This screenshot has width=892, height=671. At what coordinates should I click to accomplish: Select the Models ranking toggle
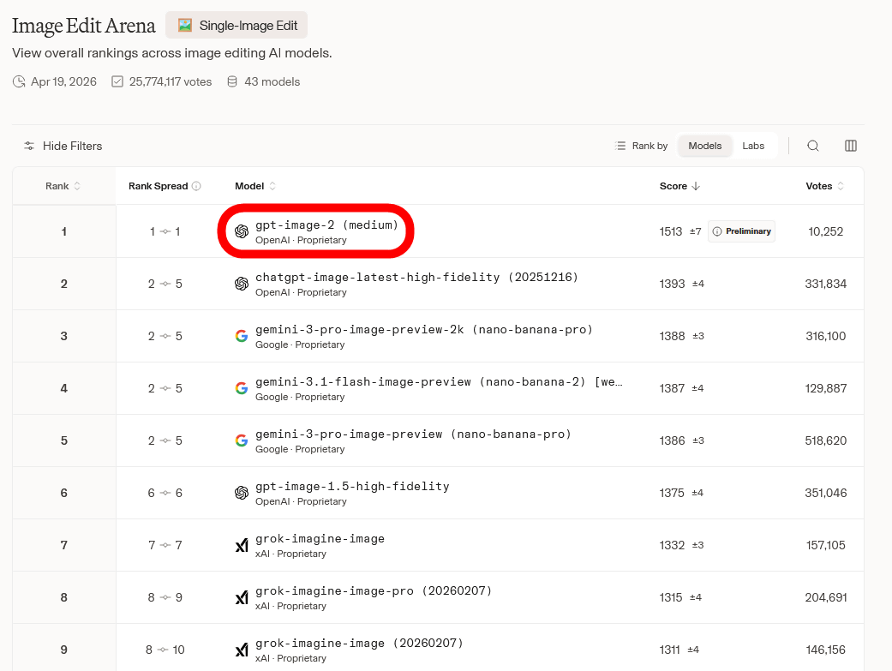[704, 146]
